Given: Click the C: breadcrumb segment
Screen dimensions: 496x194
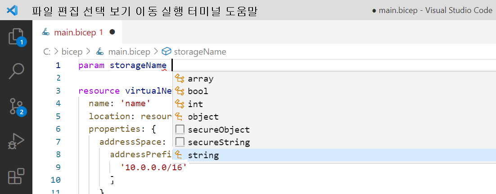Looking at the screenshot, I should (47, 52).
